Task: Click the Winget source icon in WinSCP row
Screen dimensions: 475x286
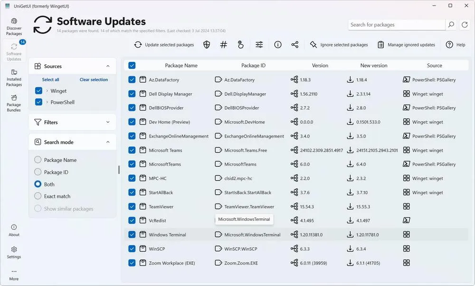Action: (x=407, y=248)
